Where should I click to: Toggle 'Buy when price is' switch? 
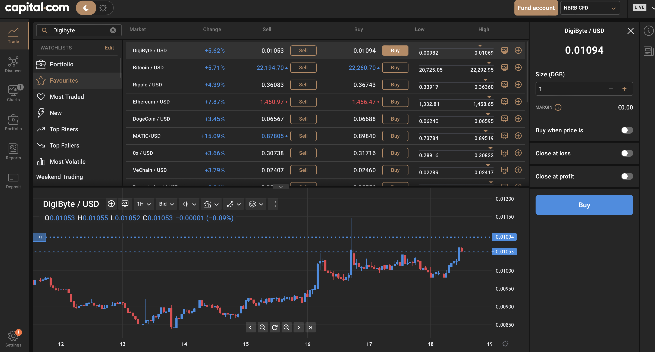(x=627, y=130)
